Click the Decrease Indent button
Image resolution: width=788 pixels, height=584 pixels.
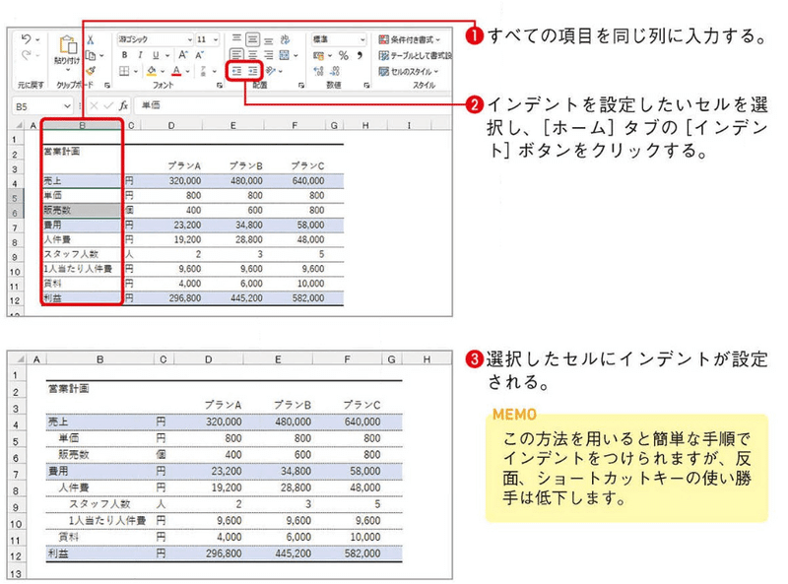point(236,71)
